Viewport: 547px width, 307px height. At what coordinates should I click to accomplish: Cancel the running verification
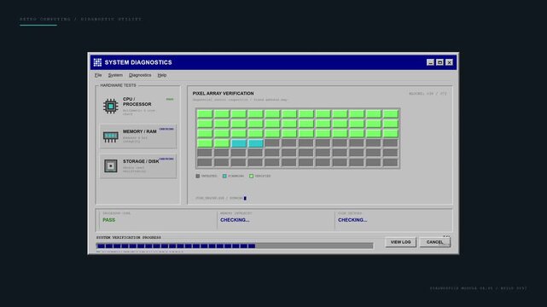tap(434, 242)
